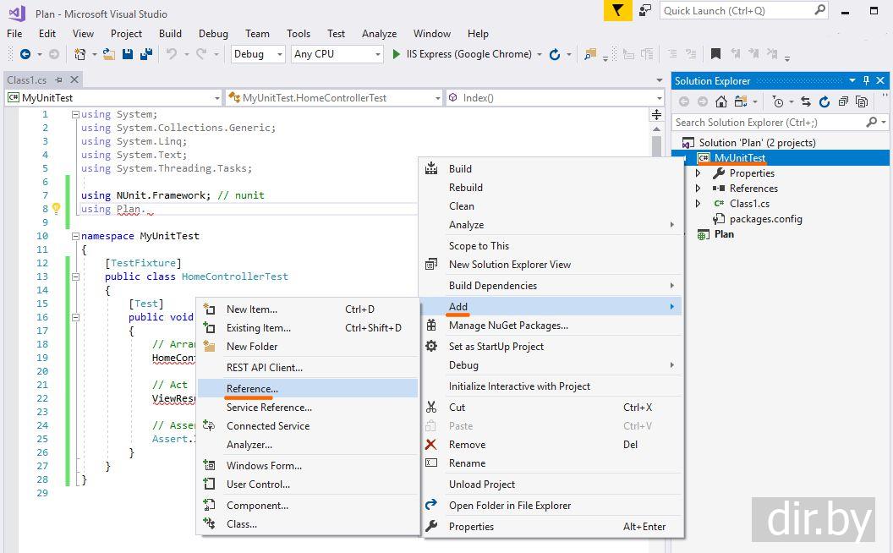Toggle Solution Explorer auto-hide pin
The image size is (893, 553).
[866, 81]
